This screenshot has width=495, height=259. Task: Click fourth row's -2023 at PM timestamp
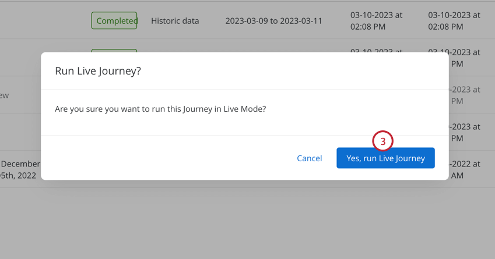465,132
